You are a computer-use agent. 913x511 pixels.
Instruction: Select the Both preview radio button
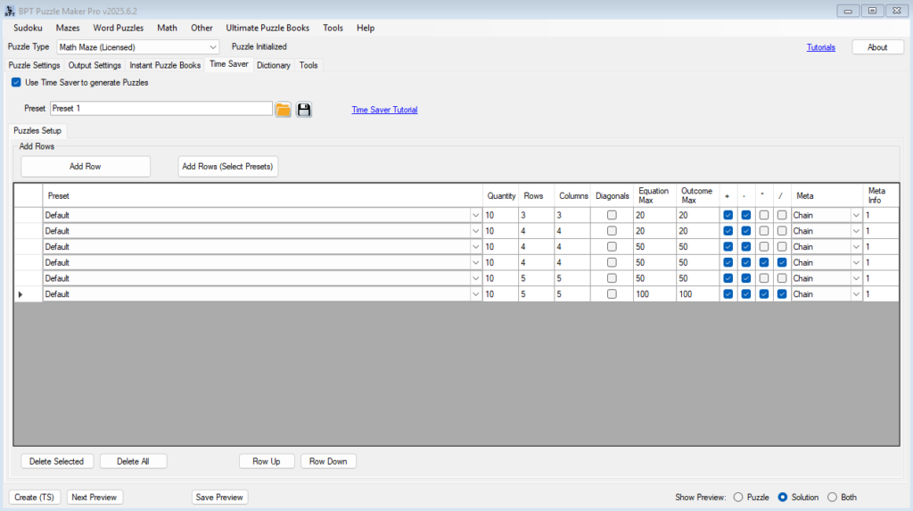833,498
